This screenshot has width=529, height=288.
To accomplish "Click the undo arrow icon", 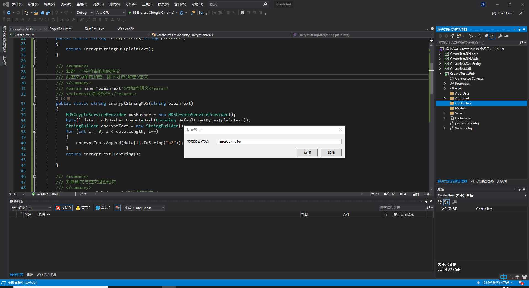I will click(x=56, y=13).
